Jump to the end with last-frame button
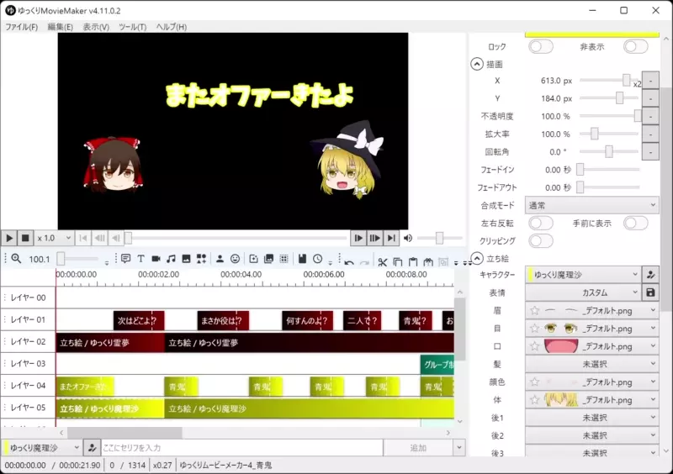673x474 pixels. 391,238
